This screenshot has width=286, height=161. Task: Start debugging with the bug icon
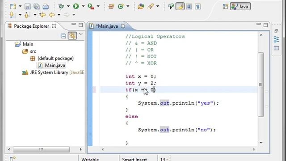tap(61, 6)
